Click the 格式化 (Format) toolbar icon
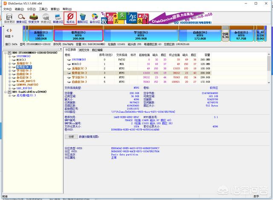Viewport: 273px width, 200px height. (70, 17)
